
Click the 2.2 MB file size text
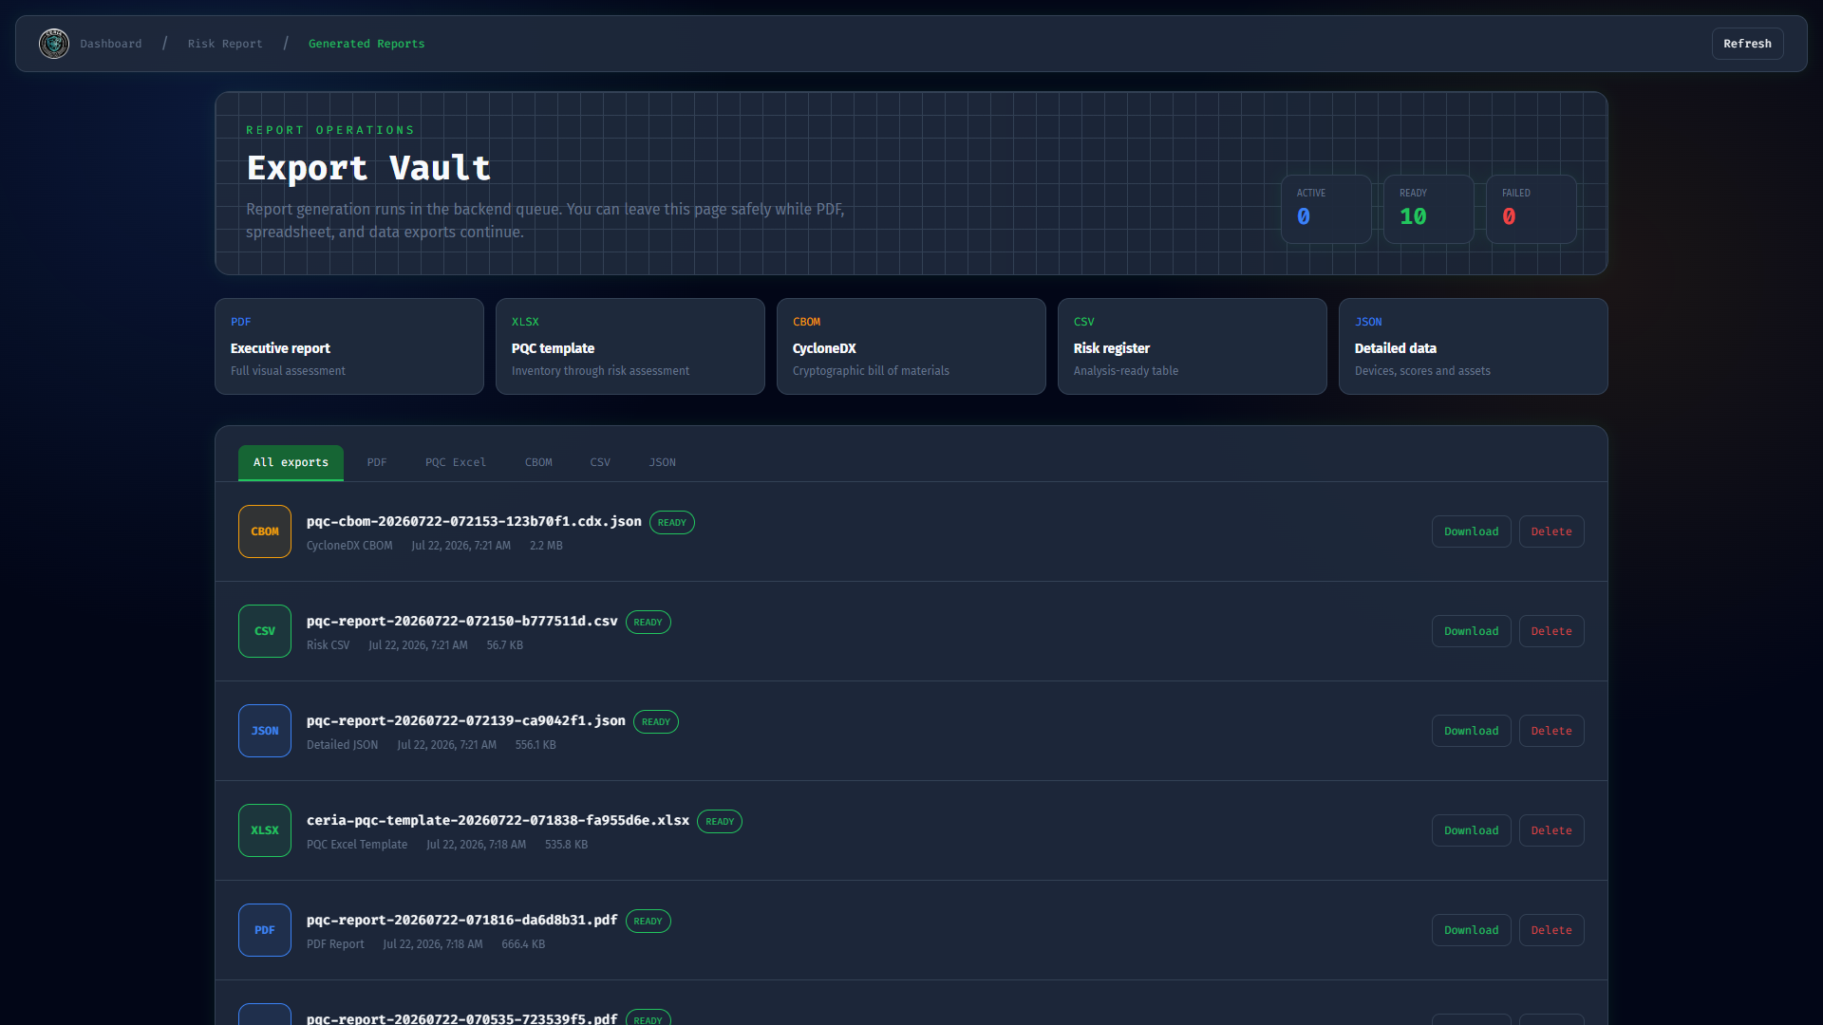(x=546, y=546)
